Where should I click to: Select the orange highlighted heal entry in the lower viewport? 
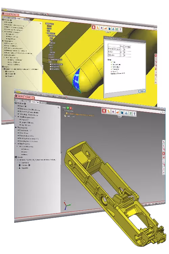(x=80, y=114)
